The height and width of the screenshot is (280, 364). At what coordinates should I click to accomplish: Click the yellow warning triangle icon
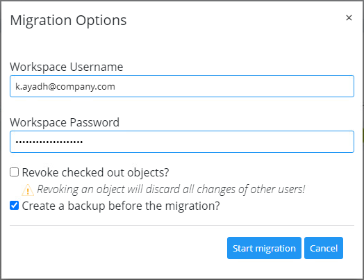[x=28, y=190]
